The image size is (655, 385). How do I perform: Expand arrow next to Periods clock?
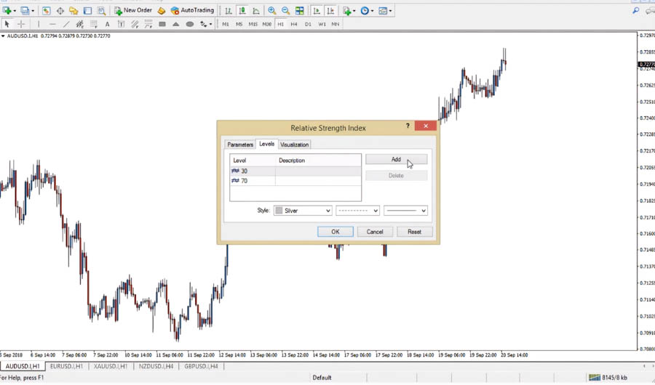click(372, 10)
